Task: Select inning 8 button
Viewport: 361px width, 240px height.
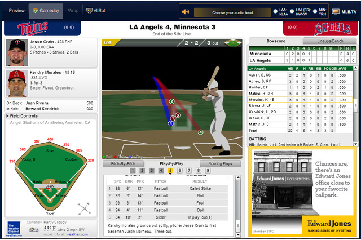Action: point(199,170)
